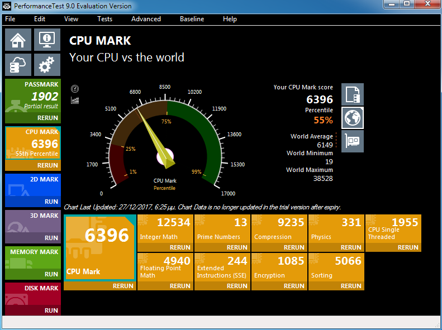Image resolution: width=442 pixels, height=330 pixels.
Task: Select the 3D Mark tile
Action: click(x=33, y=221)
